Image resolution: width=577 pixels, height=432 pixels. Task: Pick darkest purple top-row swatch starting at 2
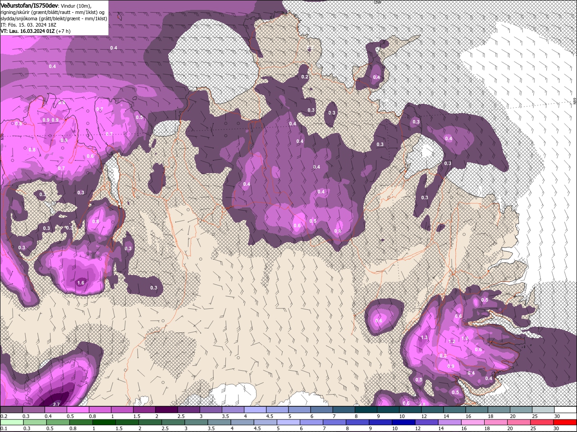[x=166, y=409]
